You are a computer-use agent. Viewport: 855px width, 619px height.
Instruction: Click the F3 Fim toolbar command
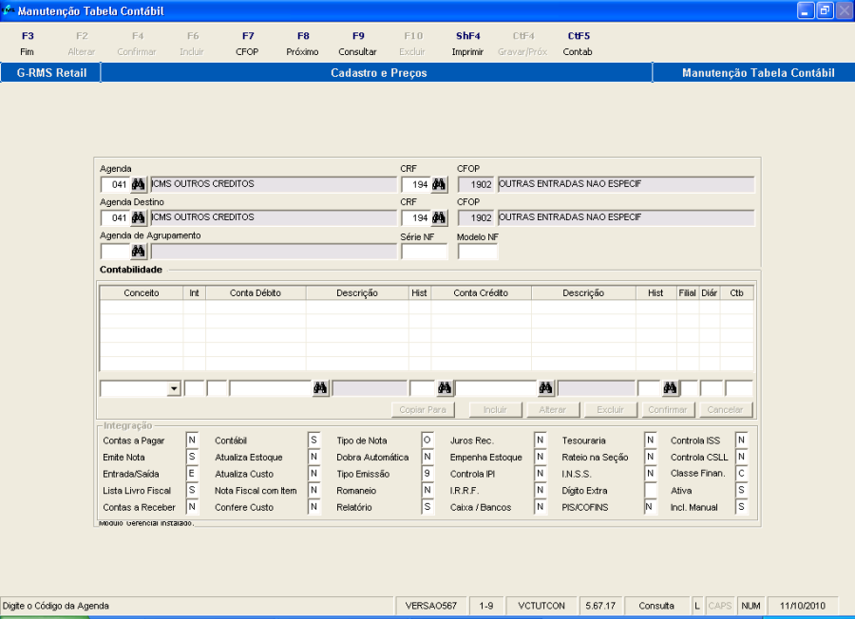27,44
